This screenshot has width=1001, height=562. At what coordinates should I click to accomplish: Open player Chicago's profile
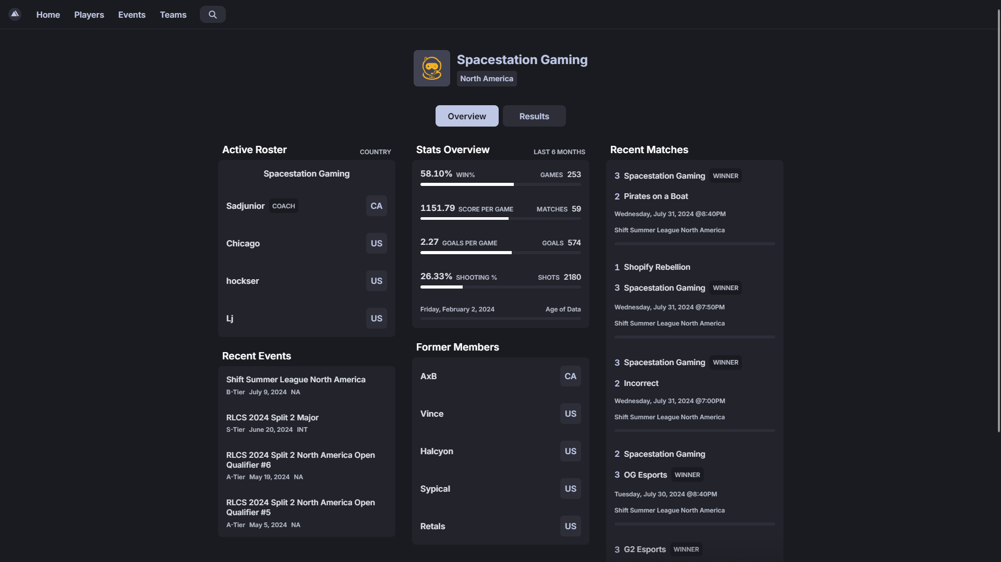coord(243,243)
